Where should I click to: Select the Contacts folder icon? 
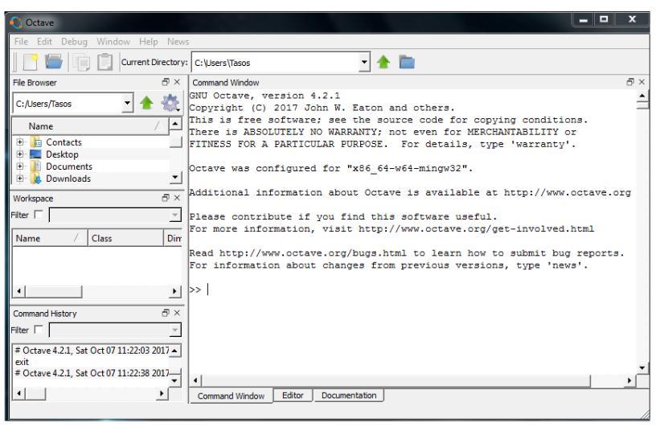click(x=36, y=142)
